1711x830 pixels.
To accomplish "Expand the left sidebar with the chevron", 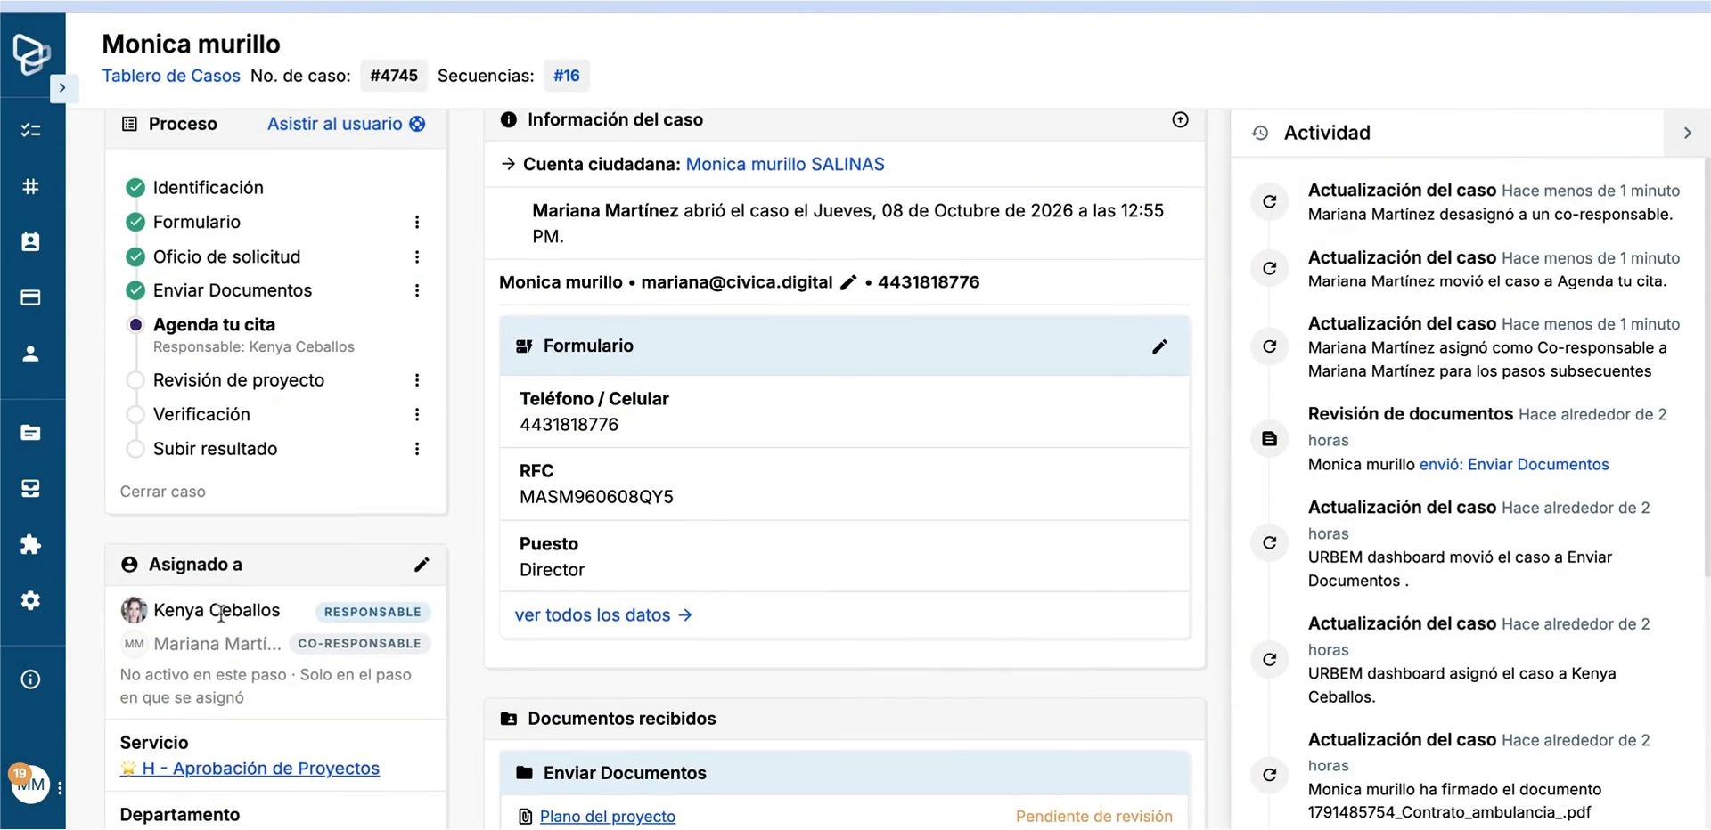I will tap(62, 87).
